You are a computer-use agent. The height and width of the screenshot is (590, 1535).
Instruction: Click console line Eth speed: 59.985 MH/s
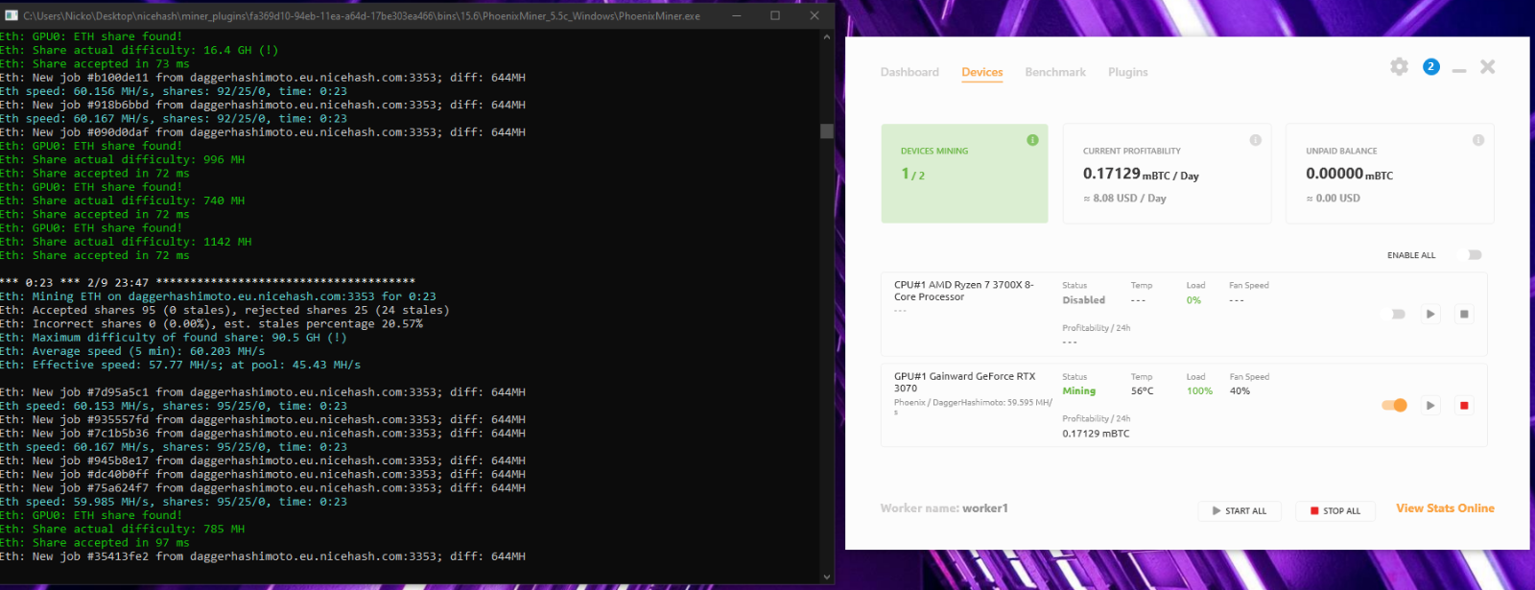(x=174, y=502)
